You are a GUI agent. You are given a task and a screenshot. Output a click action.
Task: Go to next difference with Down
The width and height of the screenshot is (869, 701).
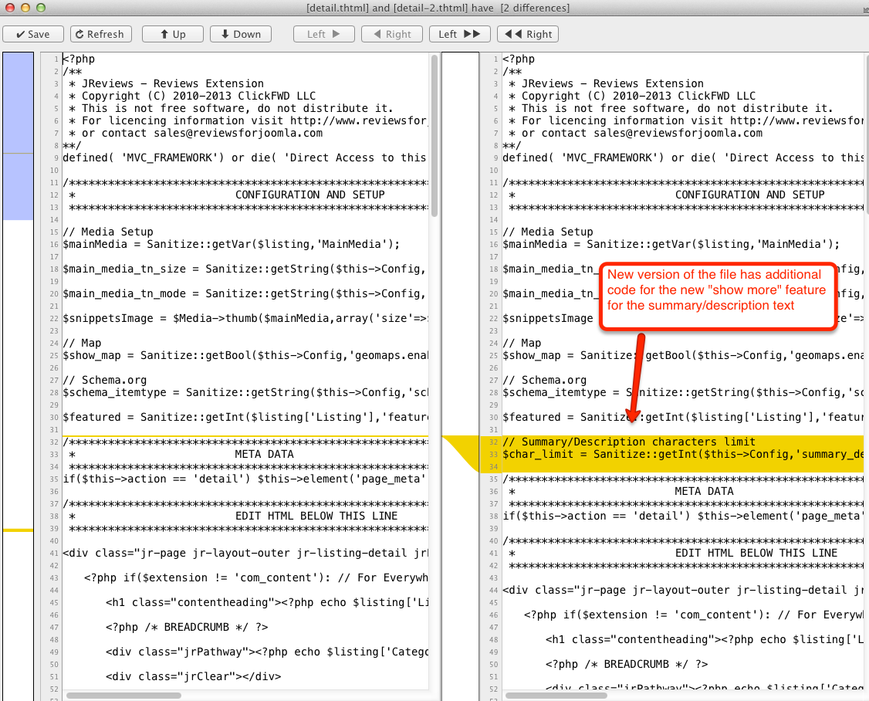240,34
